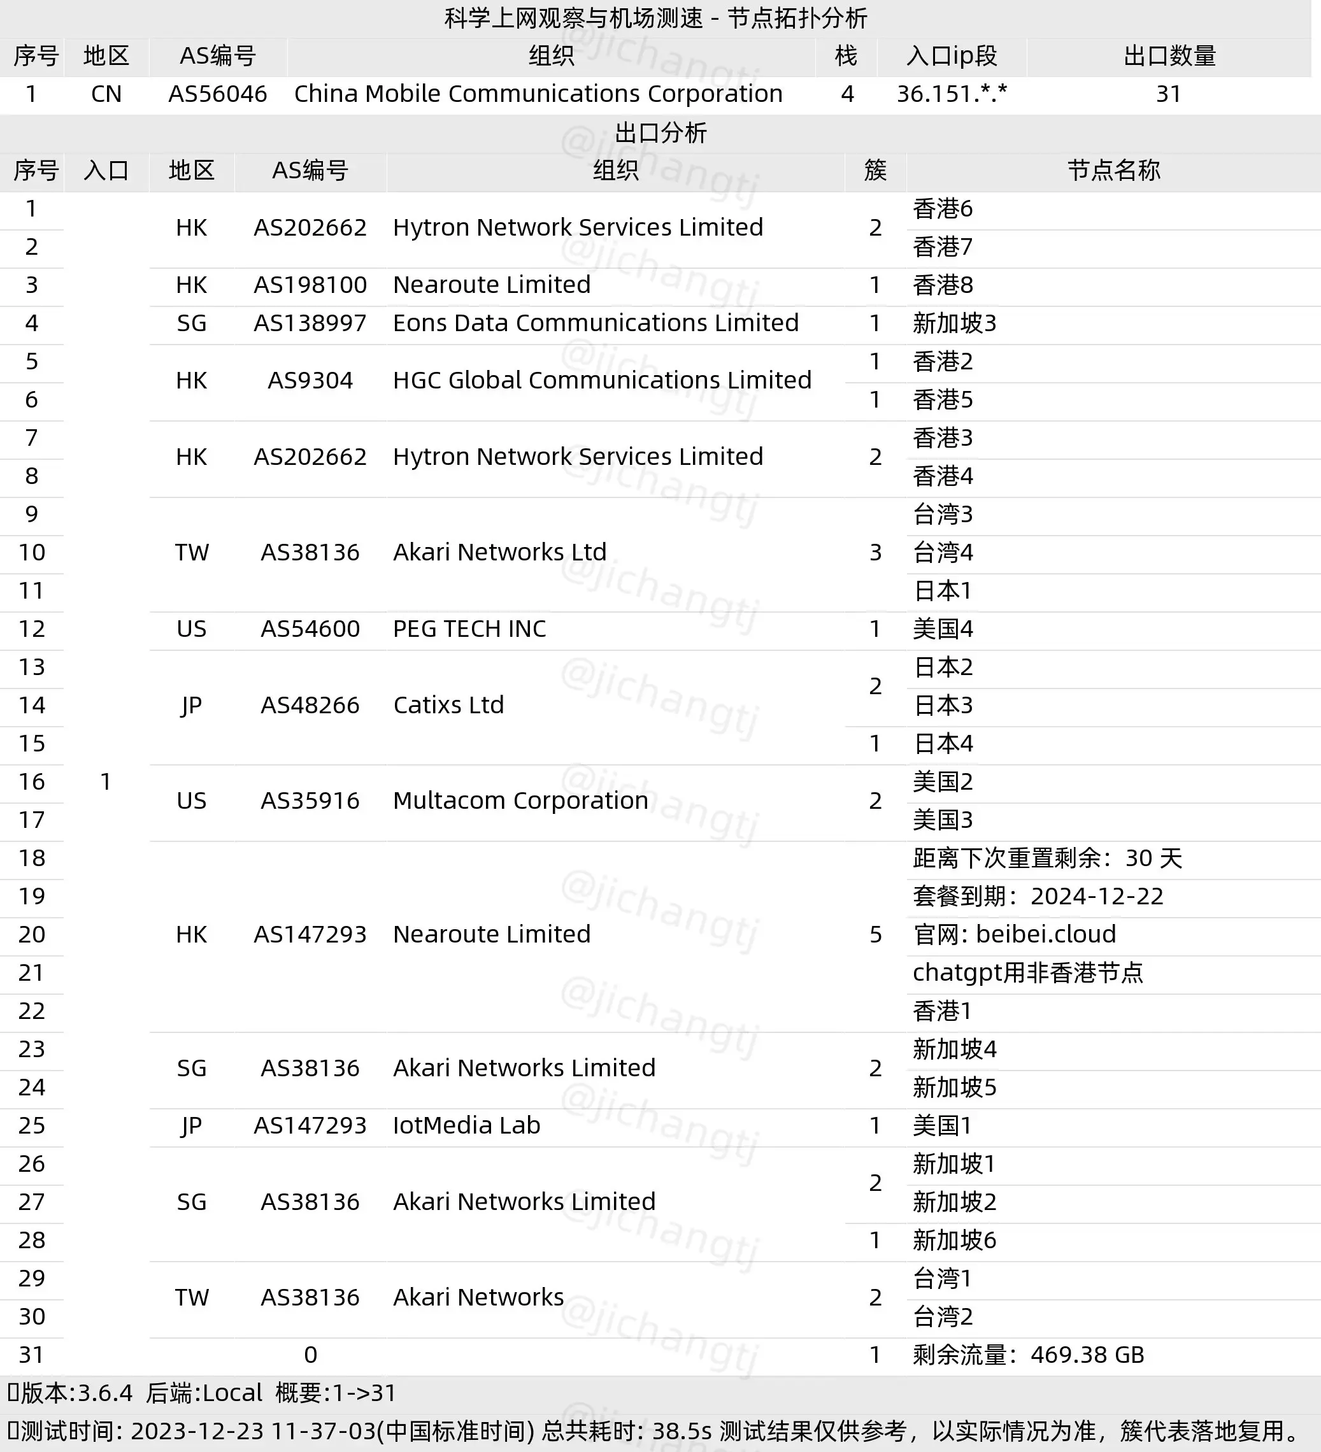Select node name 日本4
The width and height of the screenshot is (1321, 1452).
pyautogui.click(x=943, y=743)
